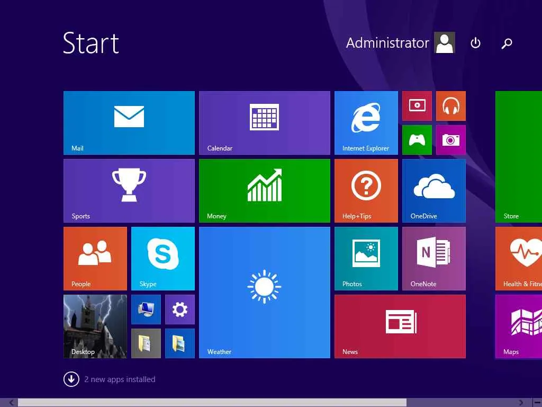Viewport: 542px width, 407px height.
Task: Launch Internet Explorer tile
Action: tap(366, 123)
